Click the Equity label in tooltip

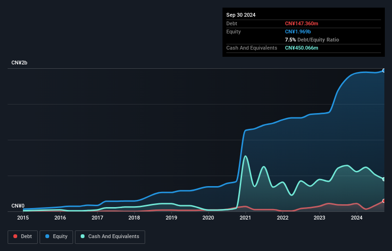[x=233, y=31]
